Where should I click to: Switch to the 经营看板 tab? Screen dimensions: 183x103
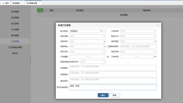tap(16, 3)
